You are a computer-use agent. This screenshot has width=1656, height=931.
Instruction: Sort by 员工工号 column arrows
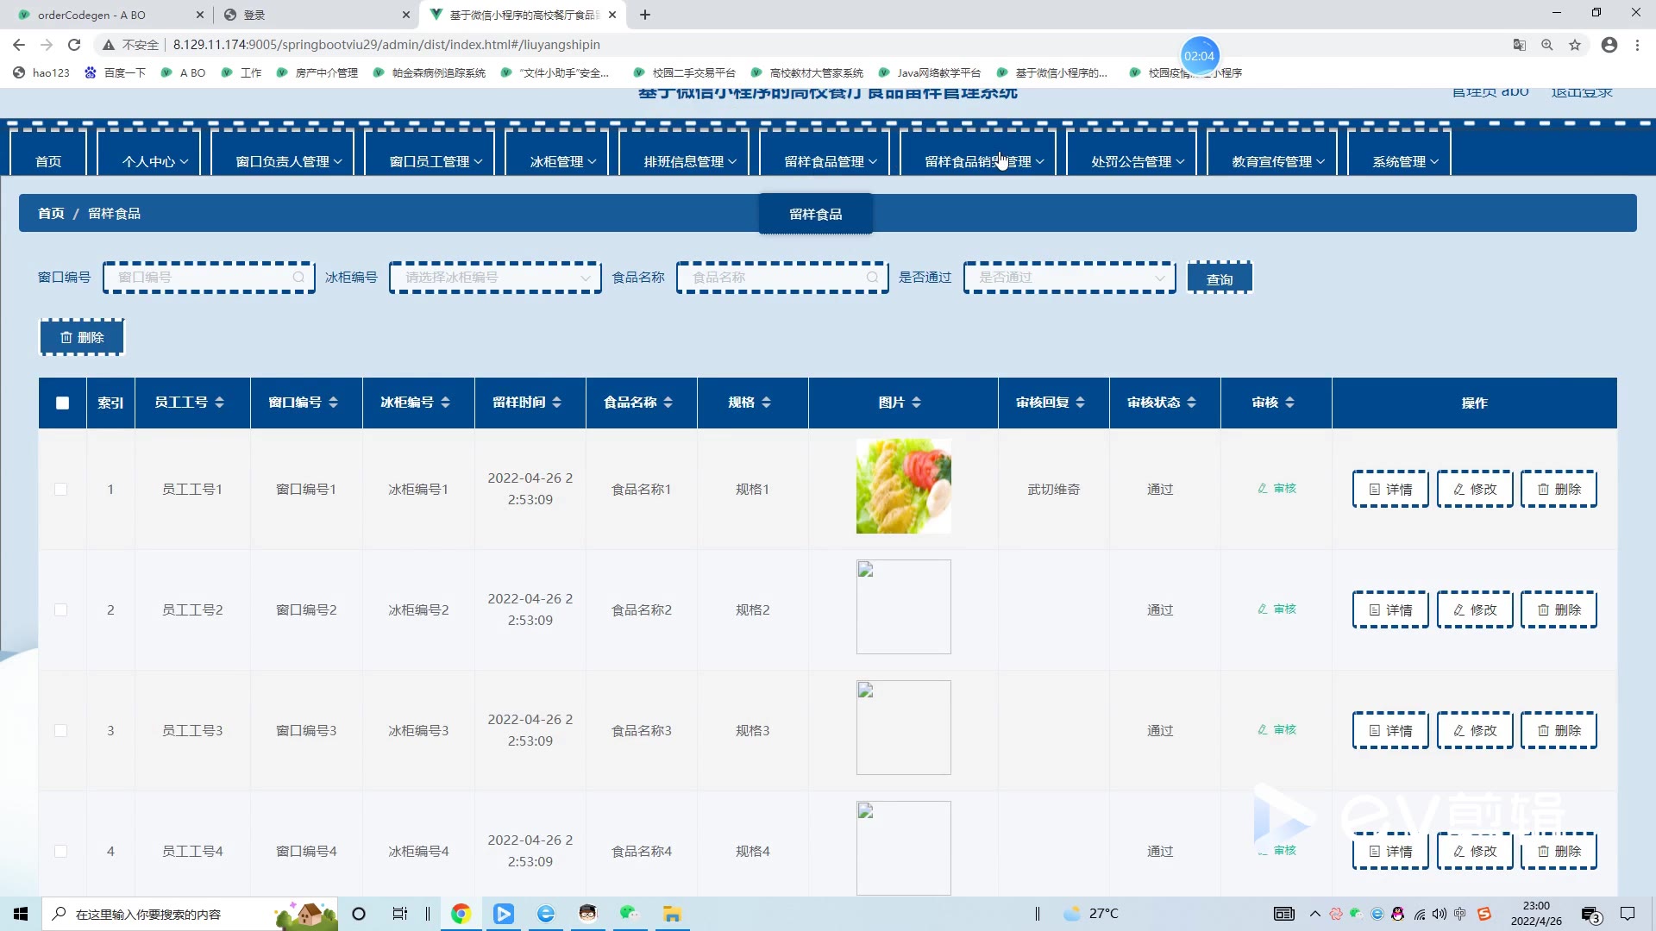219,403
